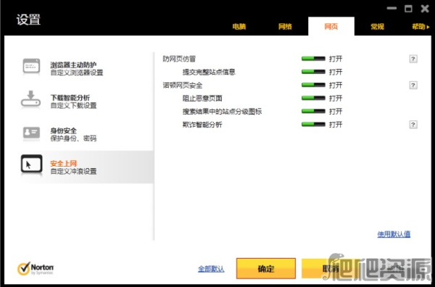The image size is (435, 287).
Task: Toggle 搜索结果中的站点分级图标 switch
Action: 313,111
